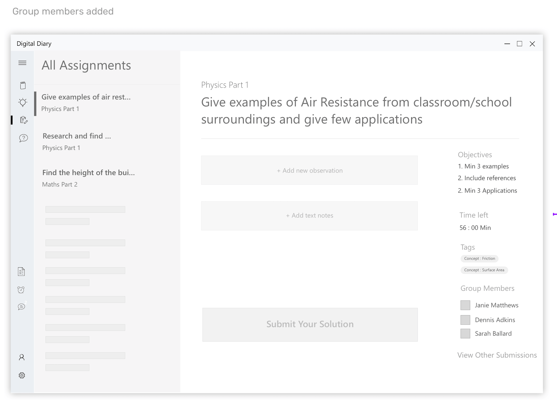Screen dimensions: 557x409
Task: Open the hamburger navigation menu
Action: [x=22, y=63]
